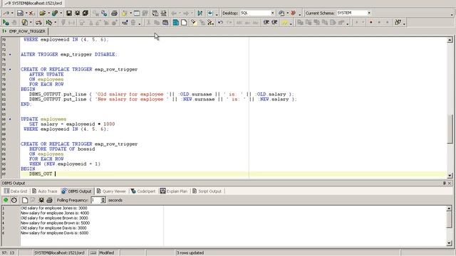Open the dropdown arrow beside open folder icon
456x256 pixels.
(x=48, y=13)
